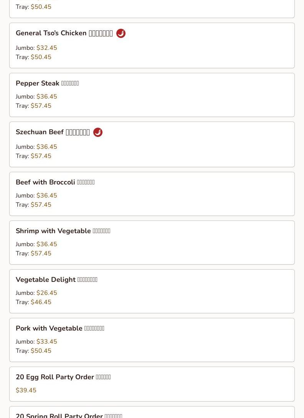Select the Jumbo $26.45 price for Vegetable Delight
This screenshot has width=304, height=418.
(x=46, y=293)
